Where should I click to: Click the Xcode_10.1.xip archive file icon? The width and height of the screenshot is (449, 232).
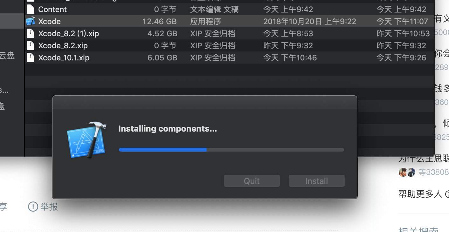pyautogui.click(x=31, y=58)
